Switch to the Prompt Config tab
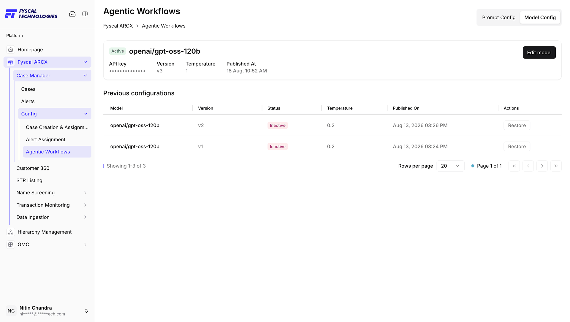570x322 pixels. [499, 18]
